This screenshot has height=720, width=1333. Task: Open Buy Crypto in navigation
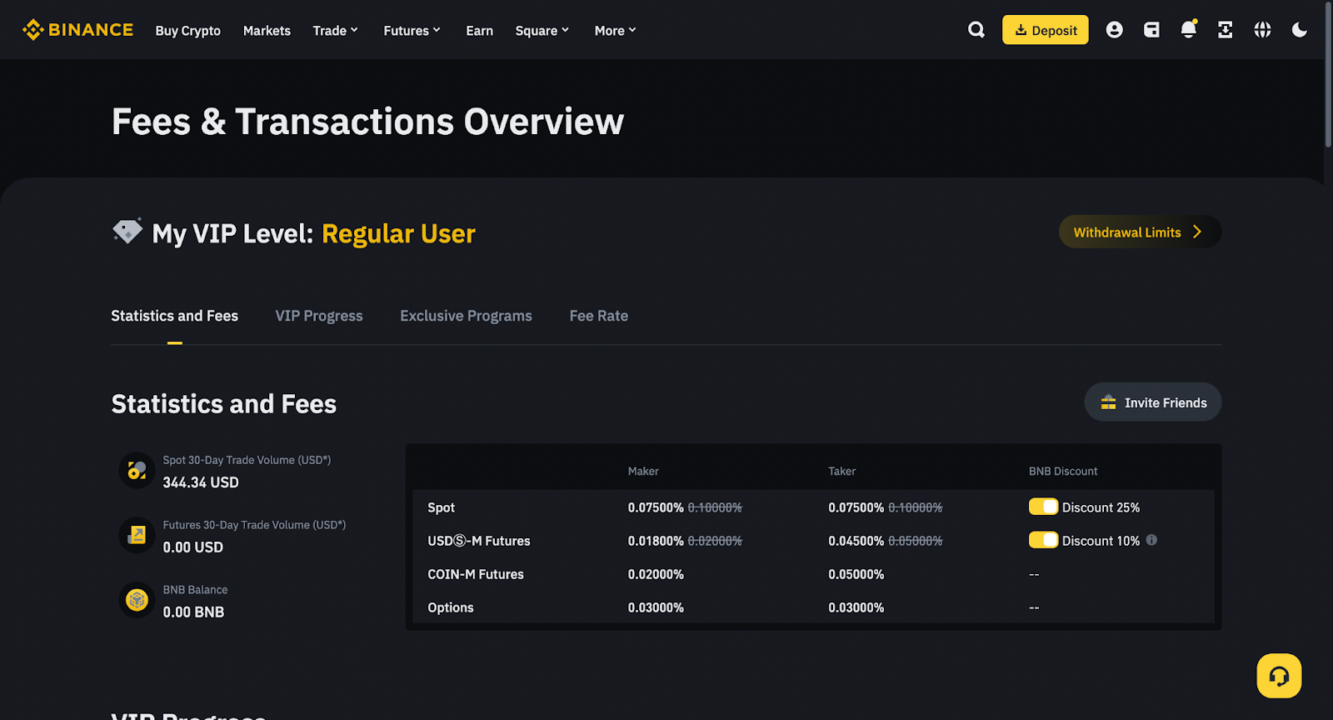[188, 31]
